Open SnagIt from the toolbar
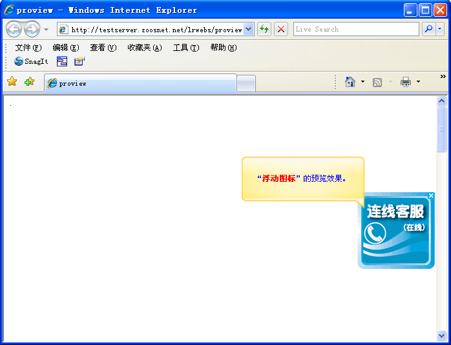 [x=31, y=61]
